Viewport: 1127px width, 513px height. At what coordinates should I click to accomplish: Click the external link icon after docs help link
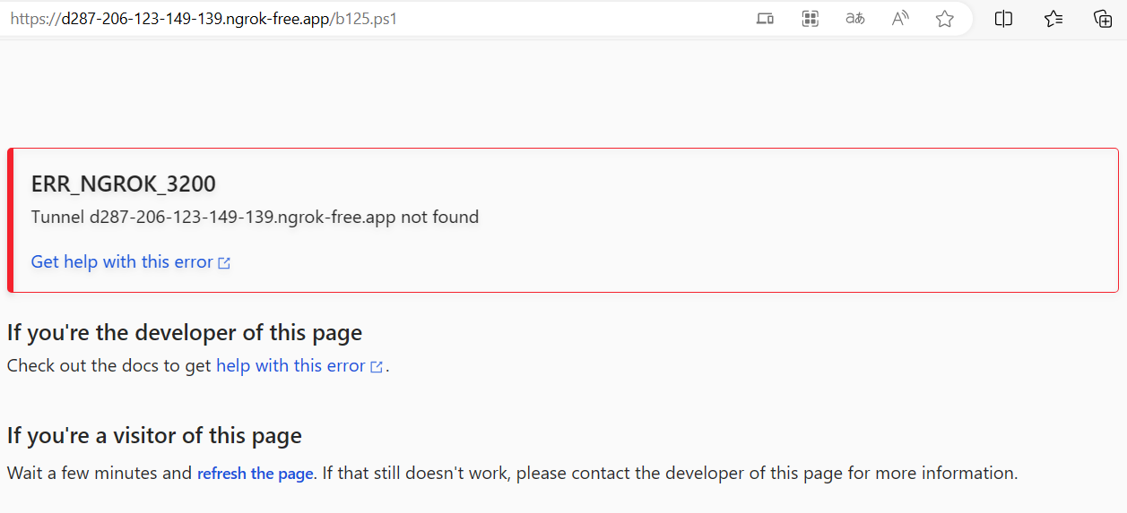(377, 367)
